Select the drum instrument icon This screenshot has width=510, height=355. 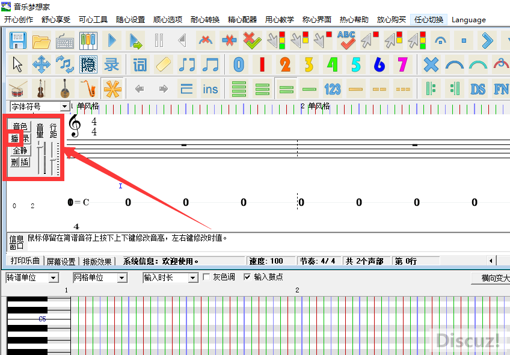point(18,88)
